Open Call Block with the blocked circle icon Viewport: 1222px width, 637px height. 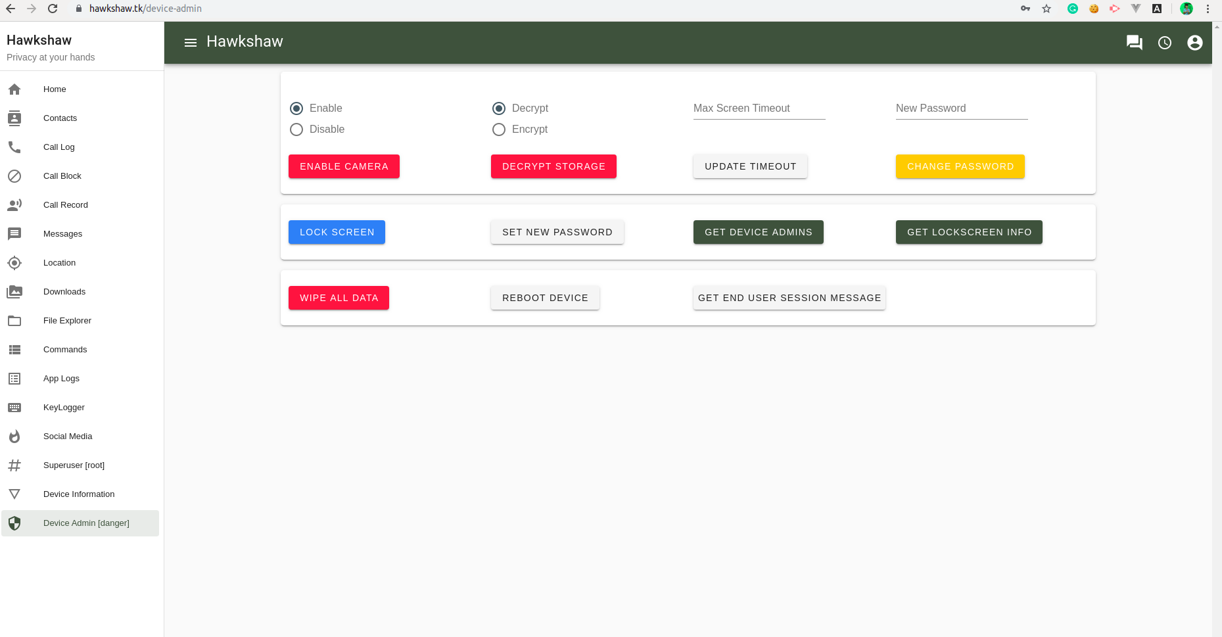coord(14,176)
